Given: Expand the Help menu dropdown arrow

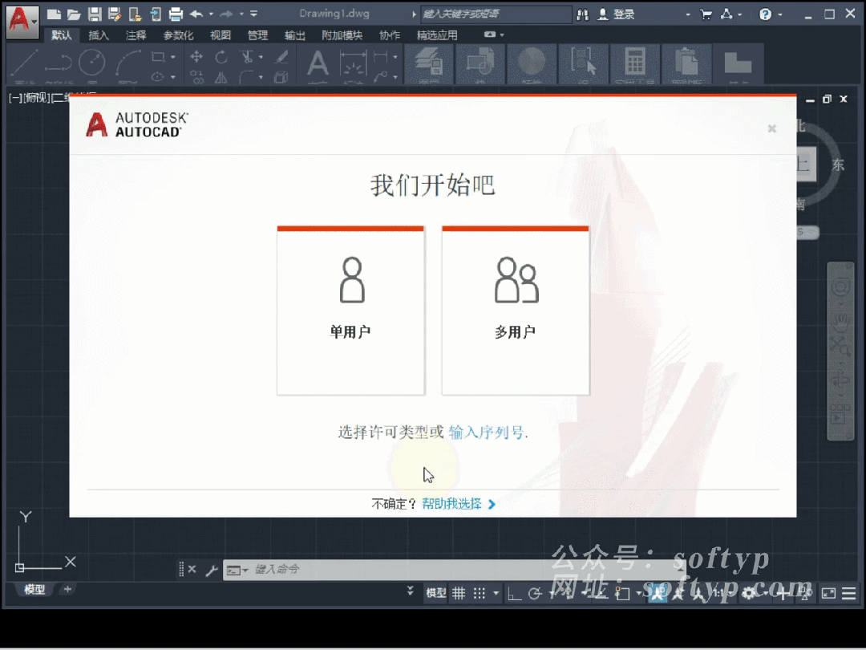Looking at the screenshot, I should 780,14.
